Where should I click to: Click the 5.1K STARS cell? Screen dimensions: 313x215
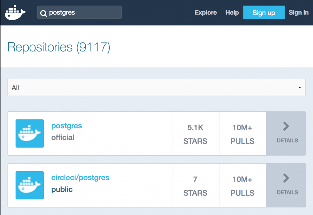[x=195, y=134]
